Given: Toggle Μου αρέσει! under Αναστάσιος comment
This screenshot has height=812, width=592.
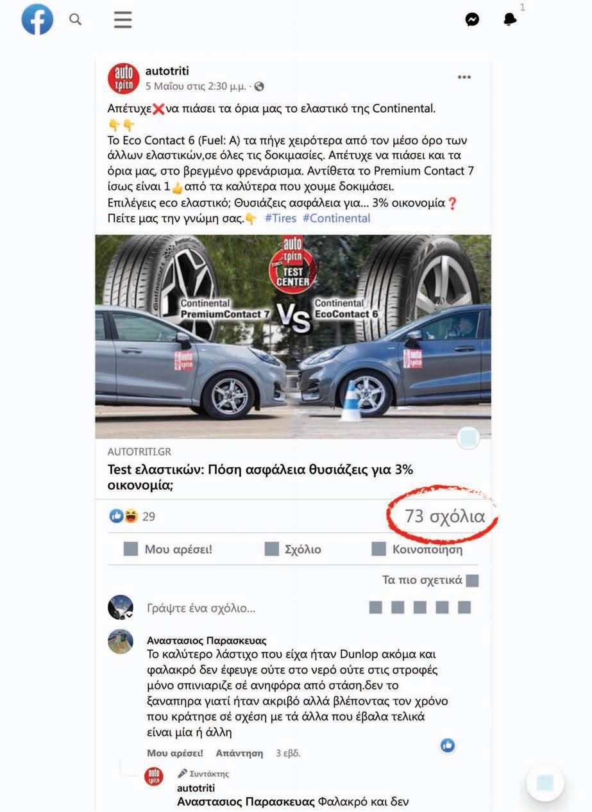Looking at the screenshot, I should 175,753.
